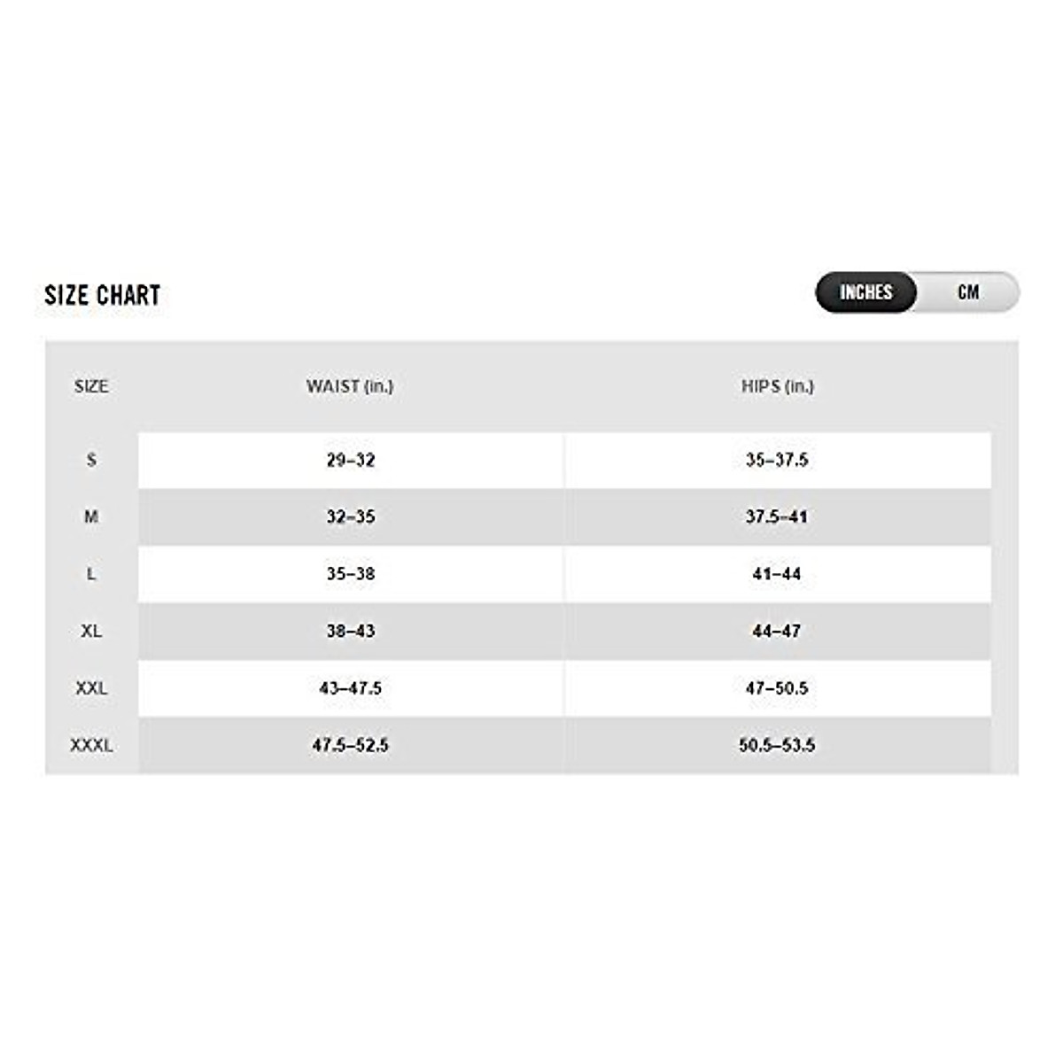
Task: Select the 47.5–52.5 waist cell
Action: [x=351, y=745]
